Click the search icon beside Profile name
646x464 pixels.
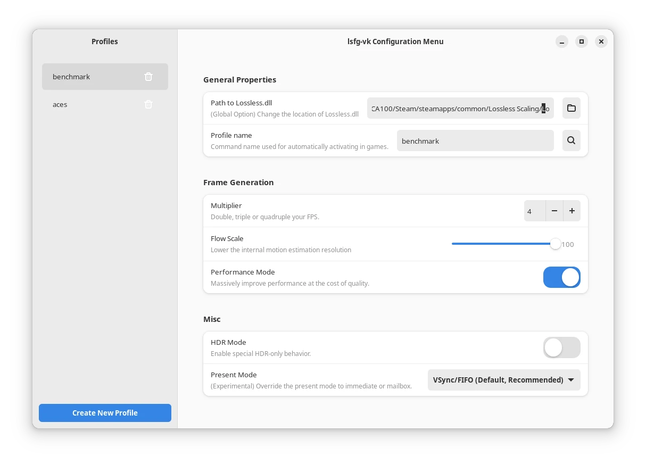pyautogui.click(x=571, y=140)
